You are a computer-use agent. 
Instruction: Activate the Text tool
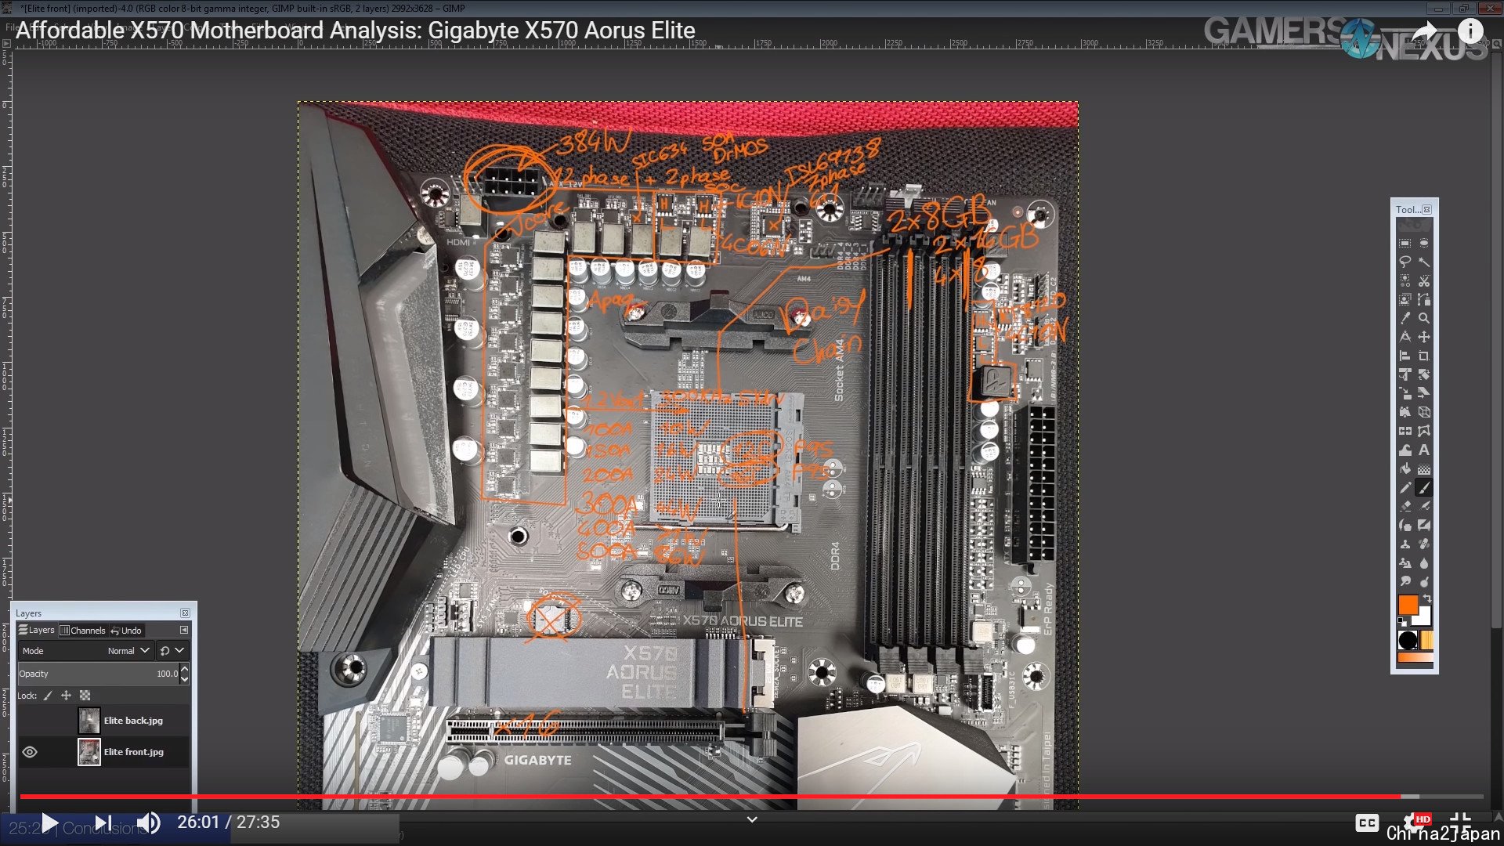[x=1424, y=450]
